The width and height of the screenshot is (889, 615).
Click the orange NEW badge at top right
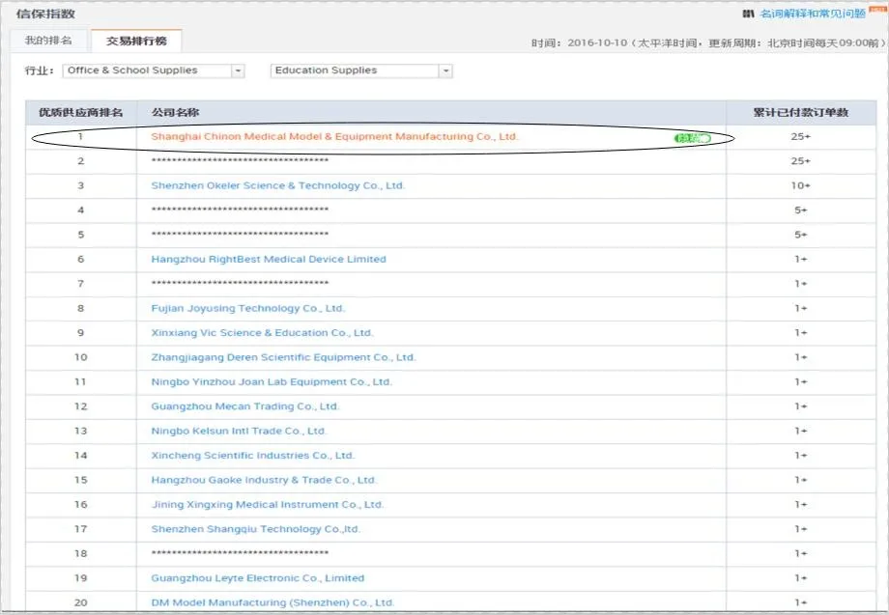877,9
